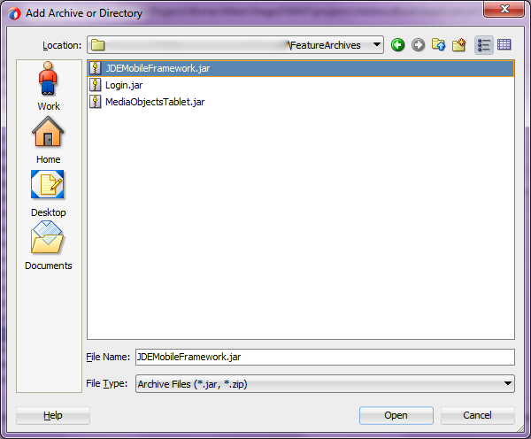Select the MediaObjectsTablet.jar file name

(x=155, y=102)
